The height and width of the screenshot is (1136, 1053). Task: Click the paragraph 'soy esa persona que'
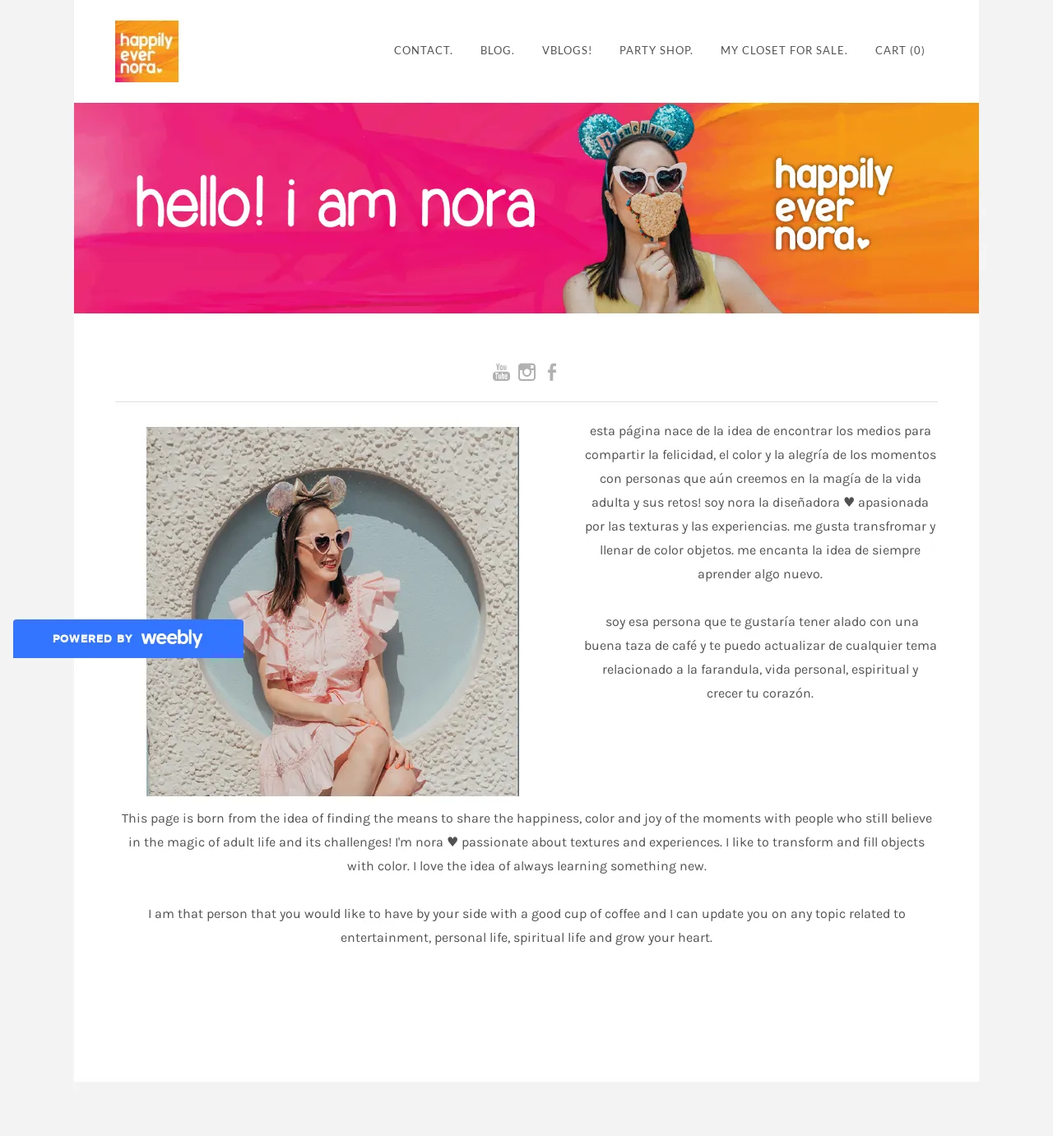coord(760,657)
